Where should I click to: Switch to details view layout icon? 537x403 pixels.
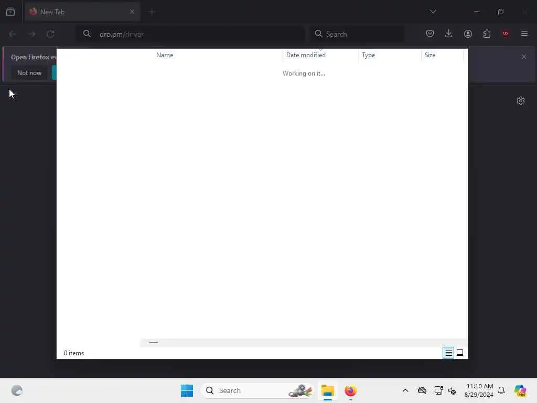[448, 353]
